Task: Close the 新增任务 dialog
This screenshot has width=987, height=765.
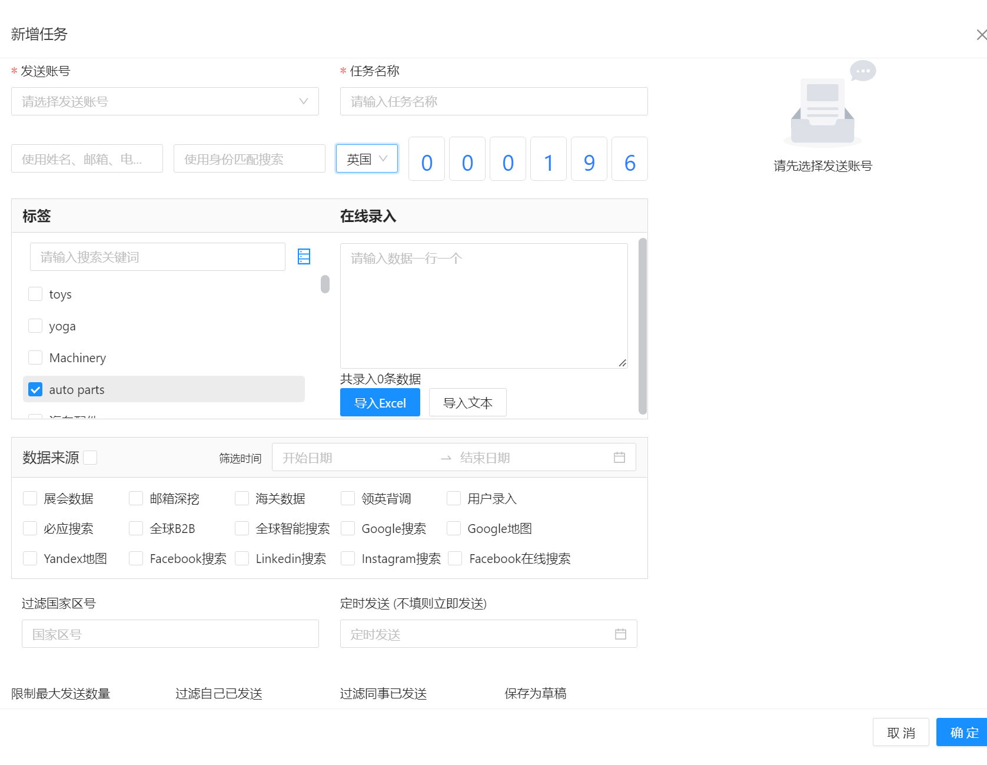Action: point(981,35)
